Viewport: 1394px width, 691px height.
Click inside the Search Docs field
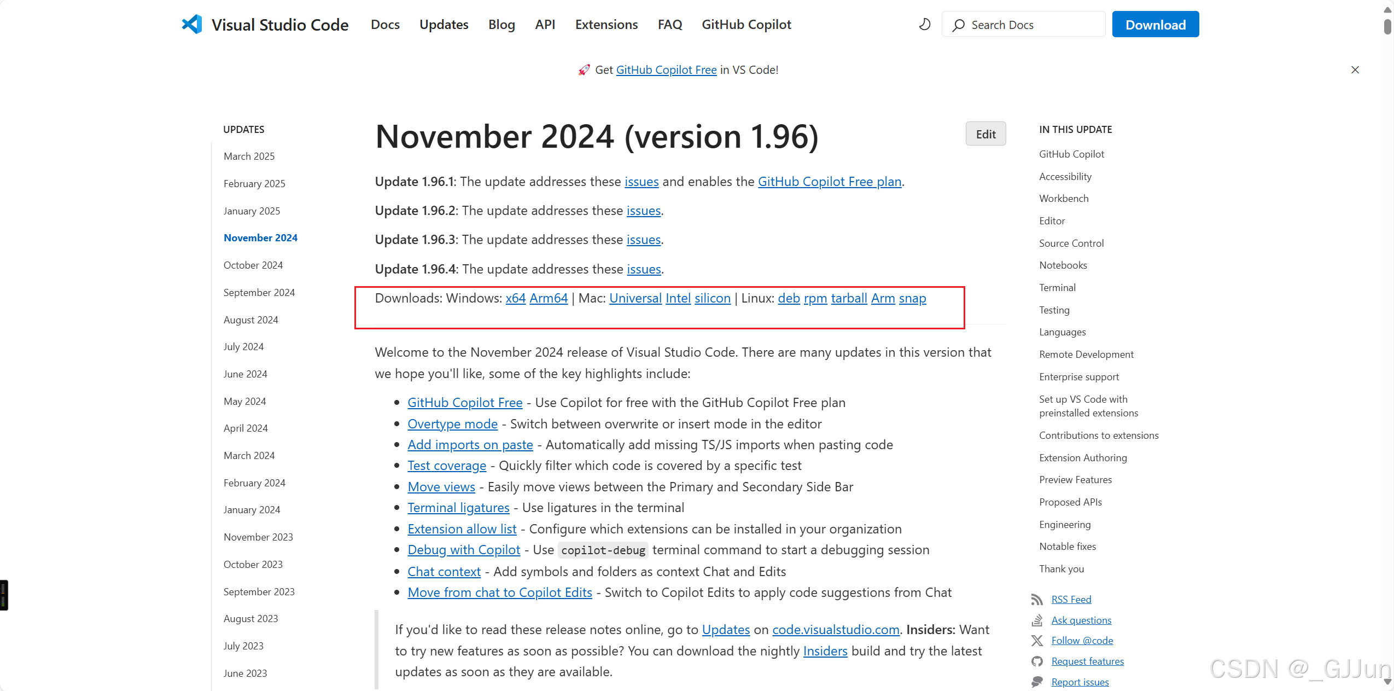[1023, 25]
